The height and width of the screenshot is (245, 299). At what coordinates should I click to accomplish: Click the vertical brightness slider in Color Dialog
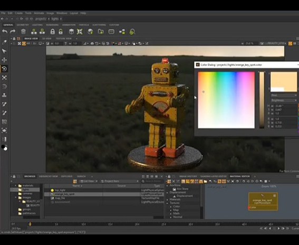coord(262,100)
